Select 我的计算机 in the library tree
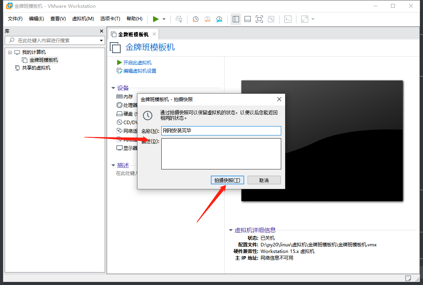Image resolution: width=423 pixels, height=285 pixels. click(x=34, y=52)
